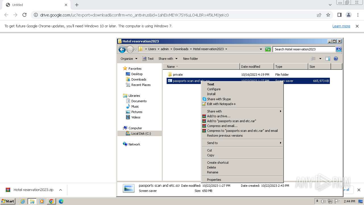This screenshot has width=364, height=205.
Task: Expand Send to submenu
Action: click(242, 143)
